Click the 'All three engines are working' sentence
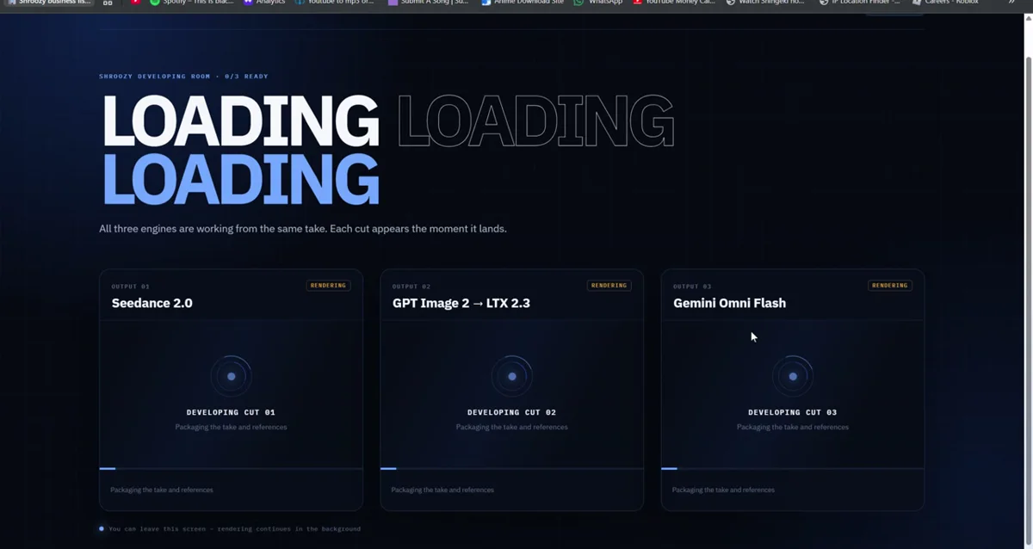1033x549 pixels. tap(303, 229)
